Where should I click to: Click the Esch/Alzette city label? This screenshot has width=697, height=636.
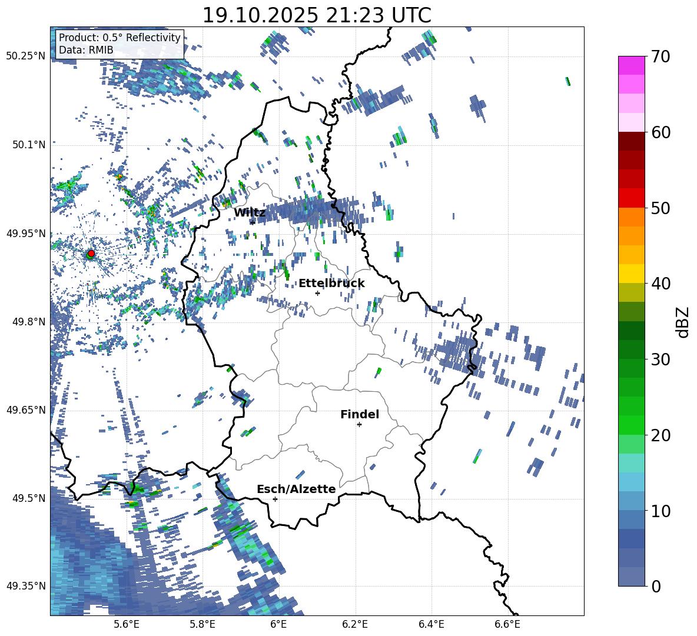click(x=296, y=489)
